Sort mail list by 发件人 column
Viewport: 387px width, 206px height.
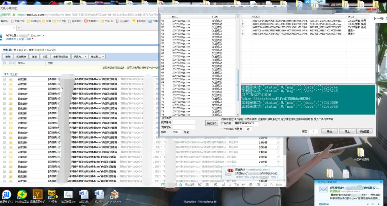click(x=21, y=63)
